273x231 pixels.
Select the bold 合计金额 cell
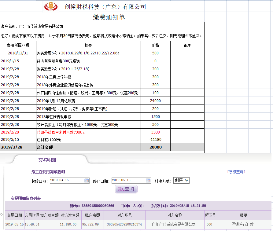pos(88,147)
